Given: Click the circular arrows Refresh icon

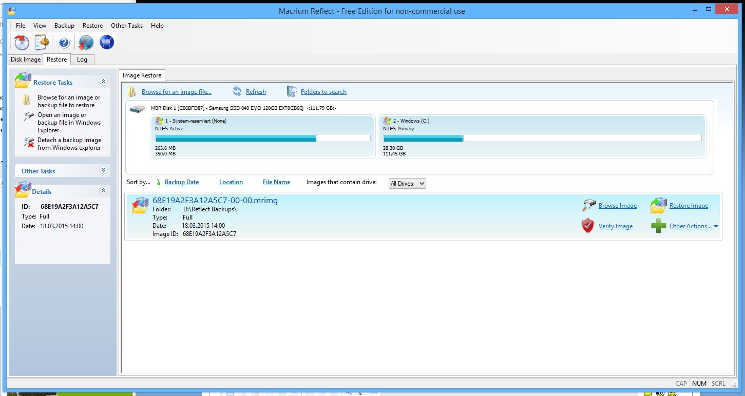Looking at the screenshot, I should (x=237, y=91).
